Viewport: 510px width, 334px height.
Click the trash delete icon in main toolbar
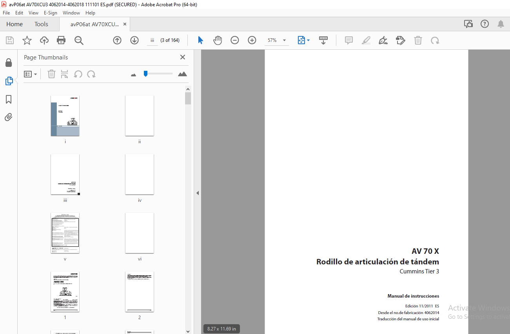[418, 40]
